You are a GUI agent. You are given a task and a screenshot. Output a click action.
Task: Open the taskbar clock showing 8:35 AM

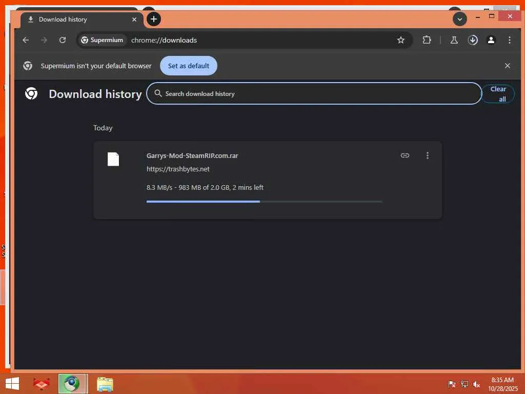502,384
